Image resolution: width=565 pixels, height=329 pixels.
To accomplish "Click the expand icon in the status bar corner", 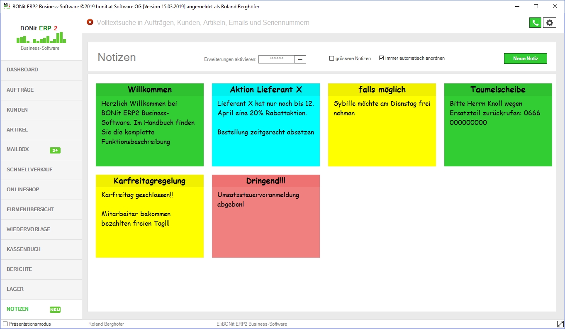I will coord(560,324).
